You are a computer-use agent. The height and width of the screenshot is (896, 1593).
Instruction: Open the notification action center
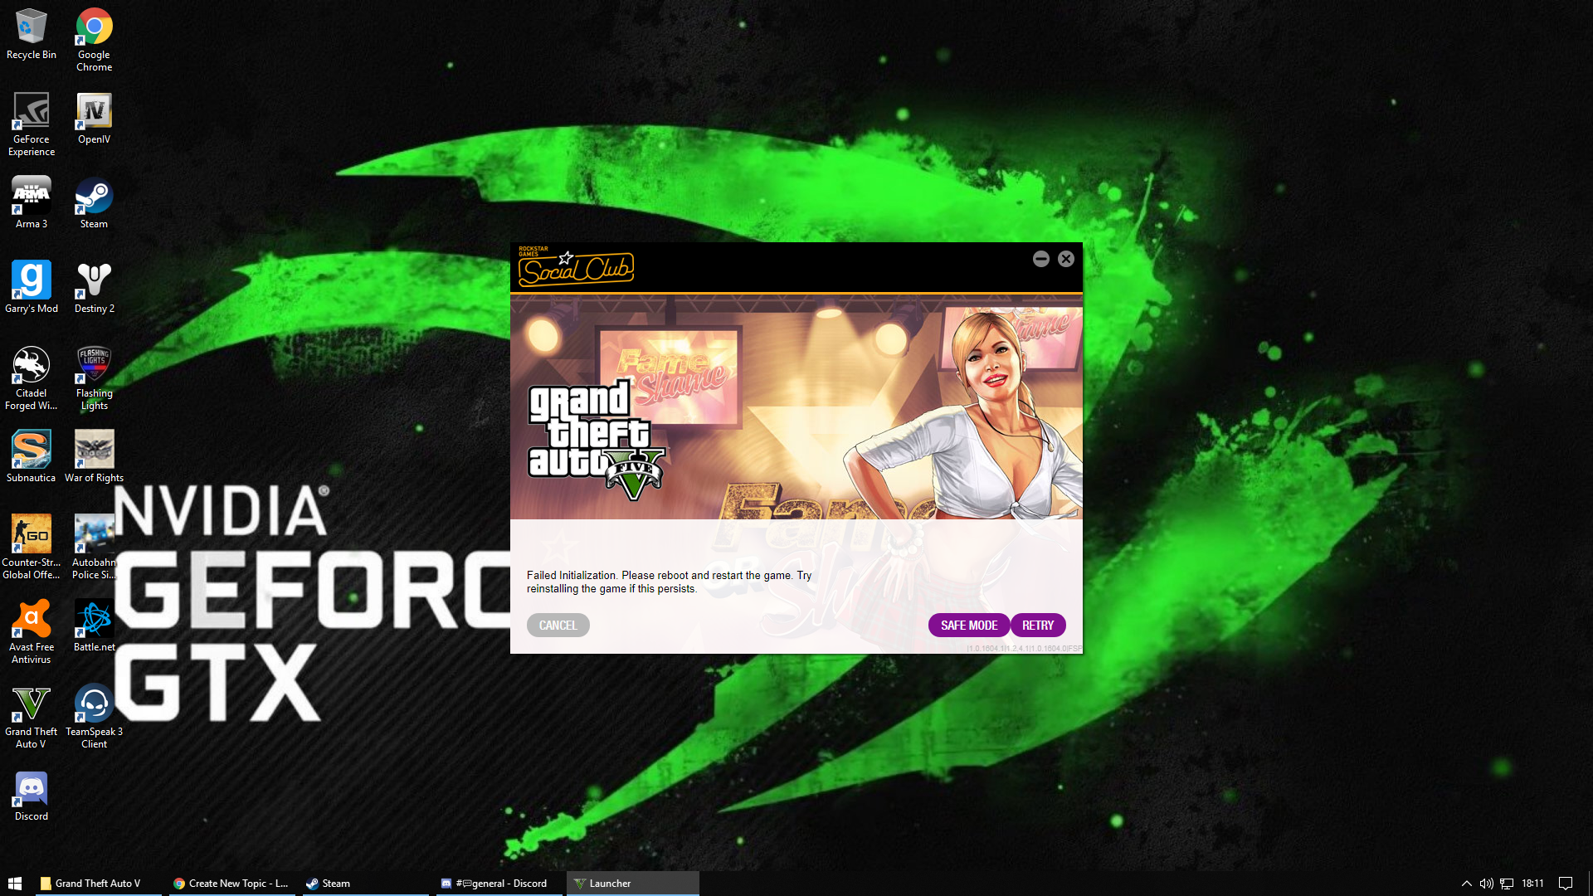pyautogui.click(x=1566, y=884)
